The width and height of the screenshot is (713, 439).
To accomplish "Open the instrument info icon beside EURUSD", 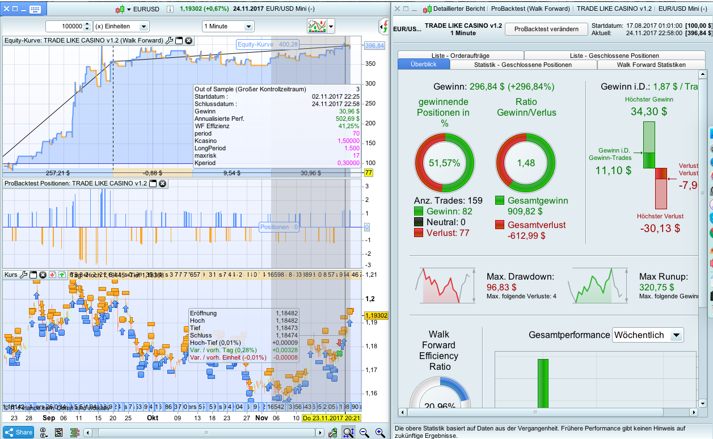I will (x=171, y=9).
